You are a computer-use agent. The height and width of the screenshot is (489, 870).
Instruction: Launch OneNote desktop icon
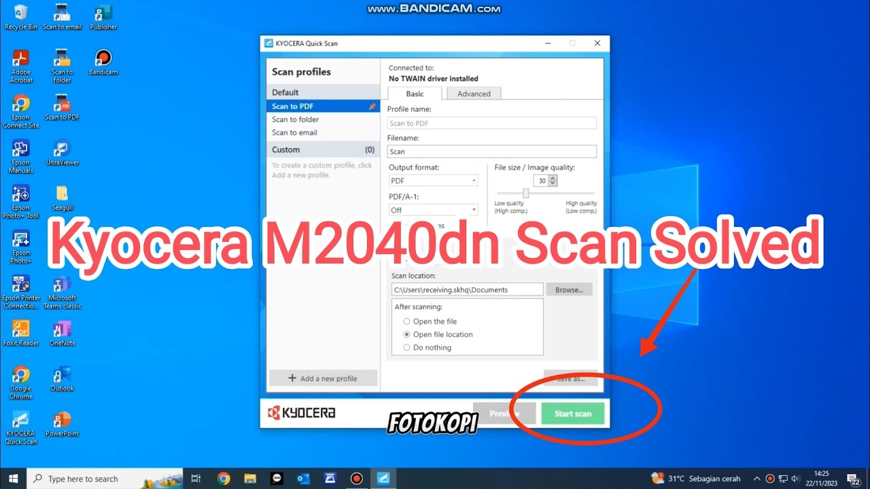coord(62,333)
